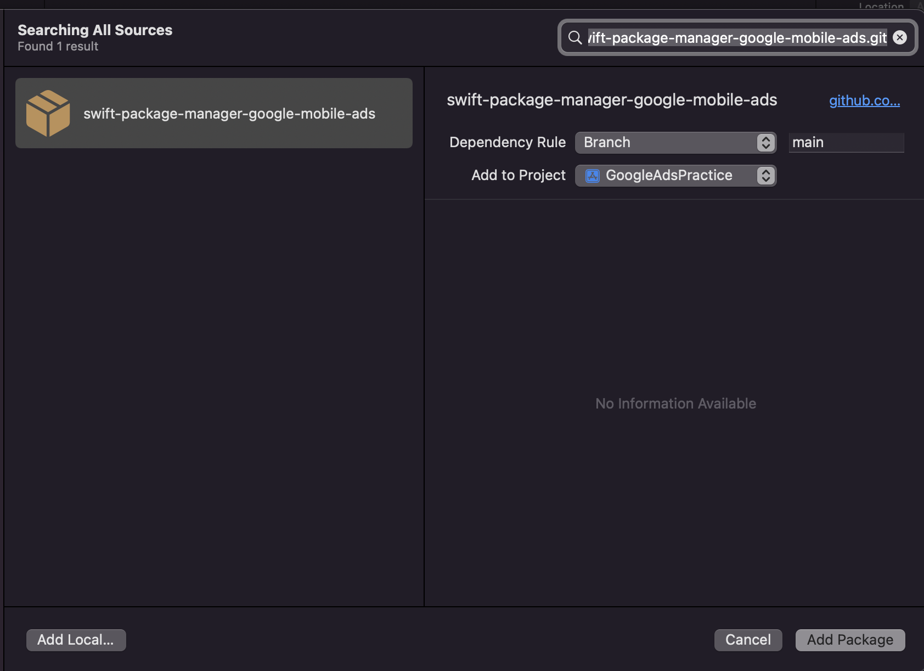
Task: Click the package URL search field
Action: [x=737, y=37]
